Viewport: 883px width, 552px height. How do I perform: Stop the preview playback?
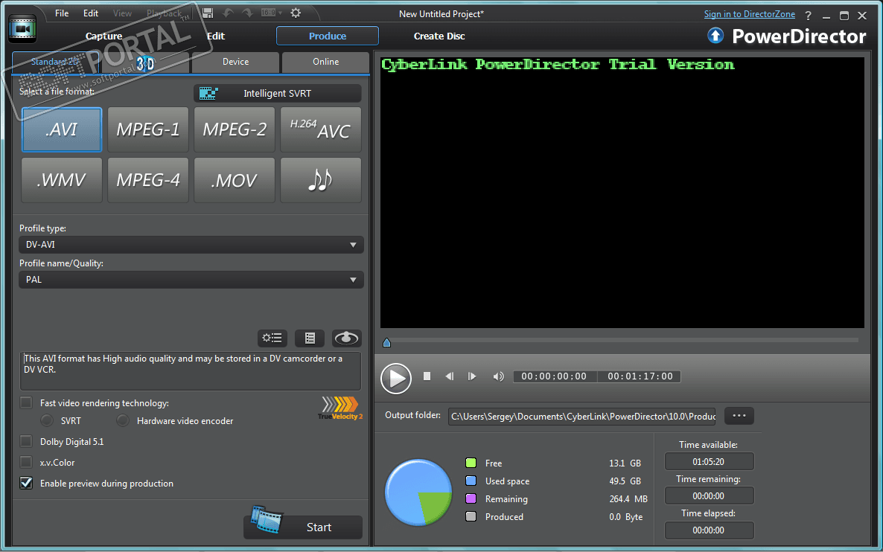(x=427, y=376)
